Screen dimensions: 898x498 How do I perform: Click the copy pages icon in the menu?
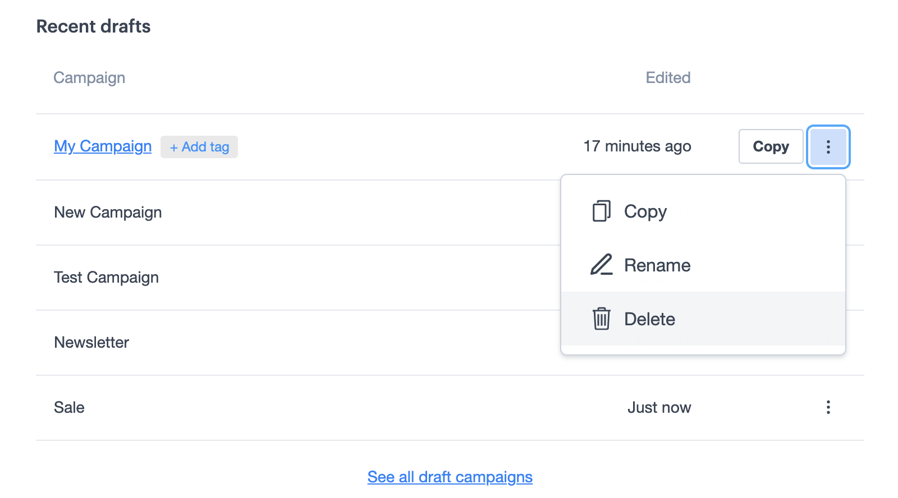(x=601, y=211)
